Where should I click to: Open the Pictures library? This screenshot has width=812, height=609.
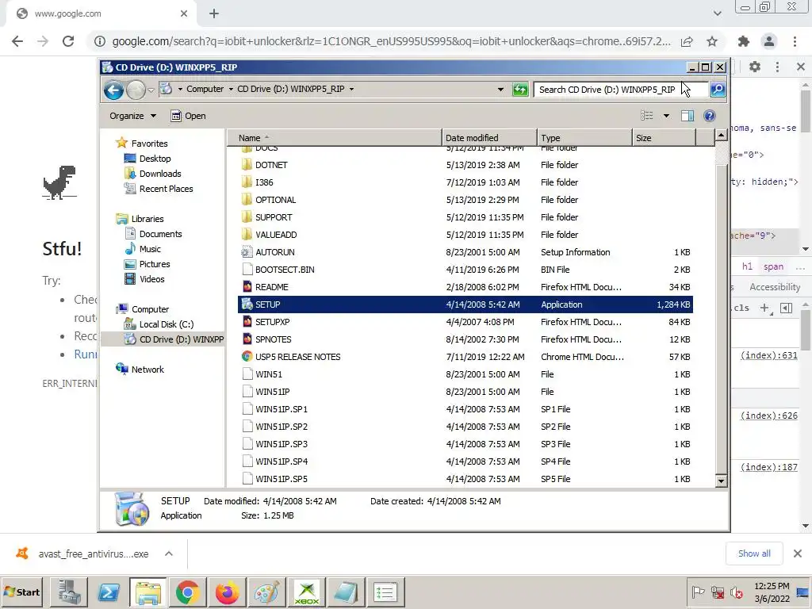pyautogui.click(x=155, y=263)
